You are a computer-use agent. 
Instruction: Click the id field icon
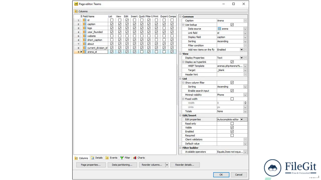click(85, 20)
